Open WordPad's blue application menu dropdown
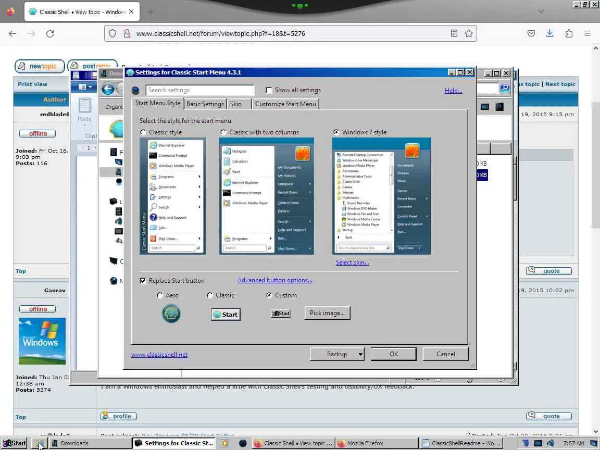This screenshot has height=450, width=600. (86, 87)
